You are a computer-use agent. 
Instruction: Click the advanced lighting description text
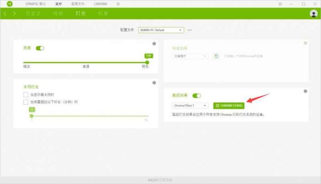[x=218, y=115]
